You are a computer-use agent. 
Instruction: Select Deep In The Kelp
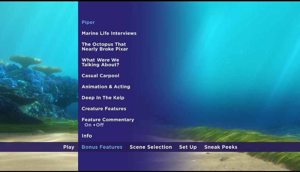point(103,98)
